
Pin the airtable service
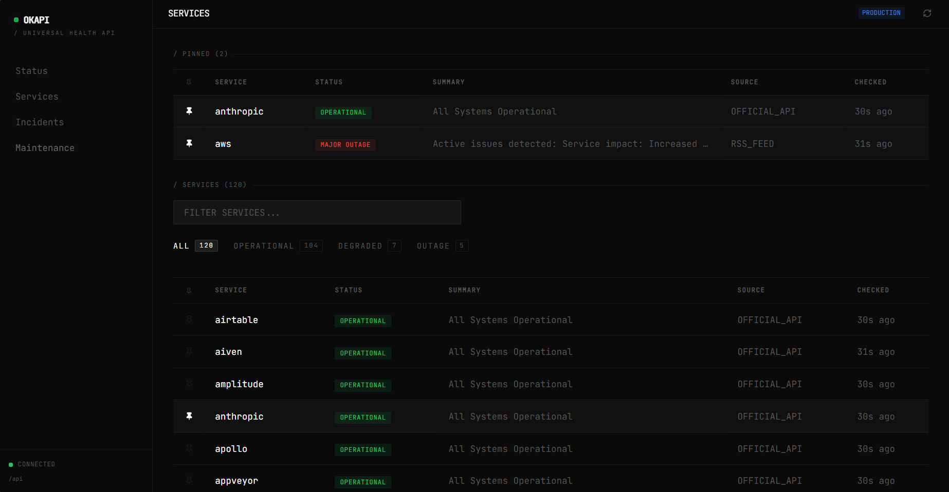click(x=189, y=319)
